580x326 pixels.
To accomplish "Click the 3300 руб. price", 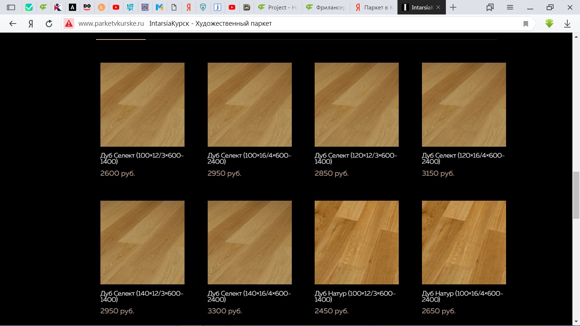I will (225, 311).
